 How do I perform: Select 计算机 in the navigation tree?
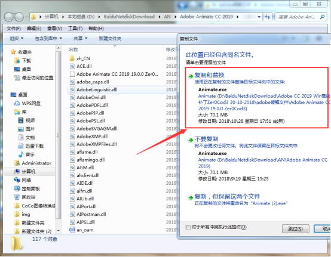coord(28,172)
